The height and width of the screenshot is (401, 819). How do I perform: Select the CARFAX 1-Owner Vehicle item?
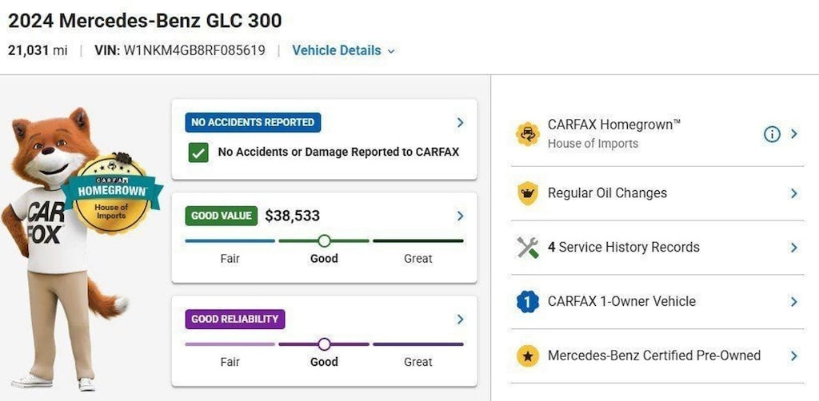[657, 302]
